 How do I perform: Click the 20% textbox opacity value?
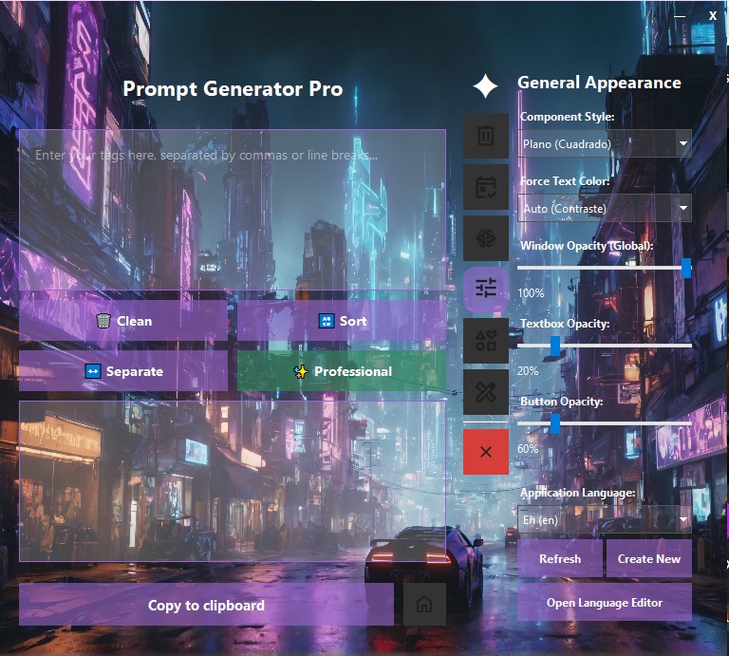[x=528, y=371]
